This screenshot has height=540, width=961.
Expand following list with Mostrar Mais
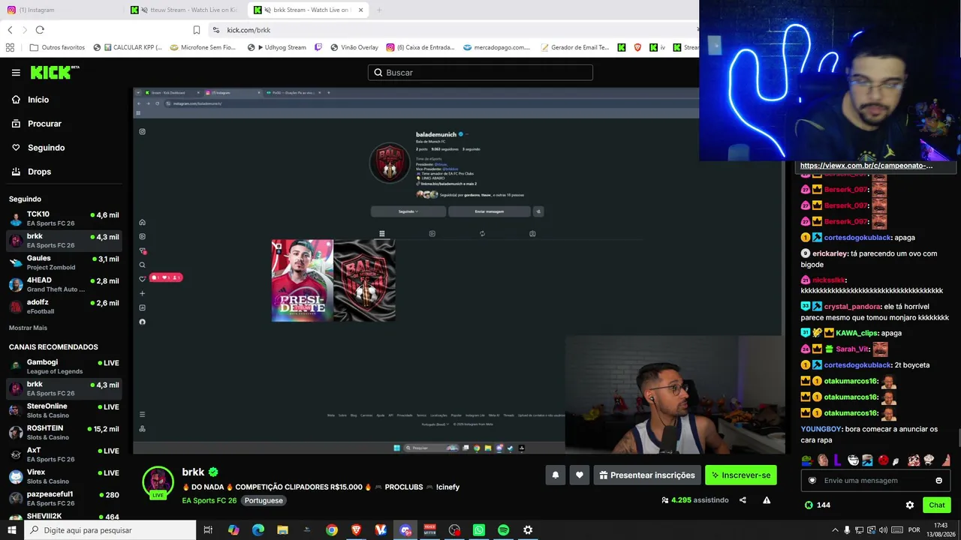pos(28,328)
